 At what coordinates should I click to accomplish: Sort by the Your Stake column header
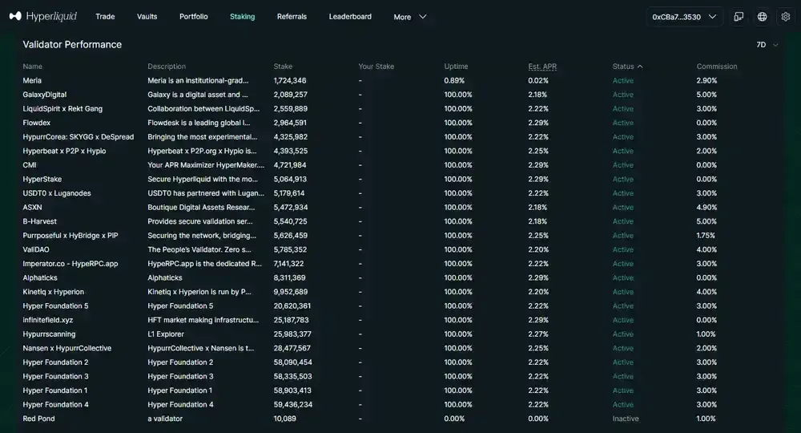tap(376, 67)
